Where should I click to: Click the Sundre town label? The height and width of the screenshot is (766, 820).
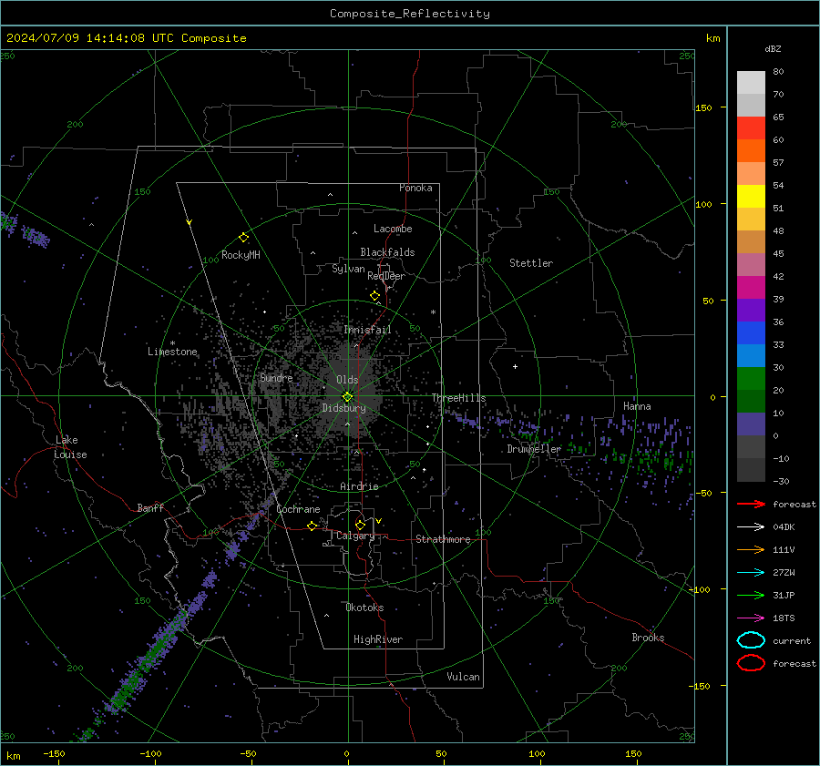click(276, 377)
